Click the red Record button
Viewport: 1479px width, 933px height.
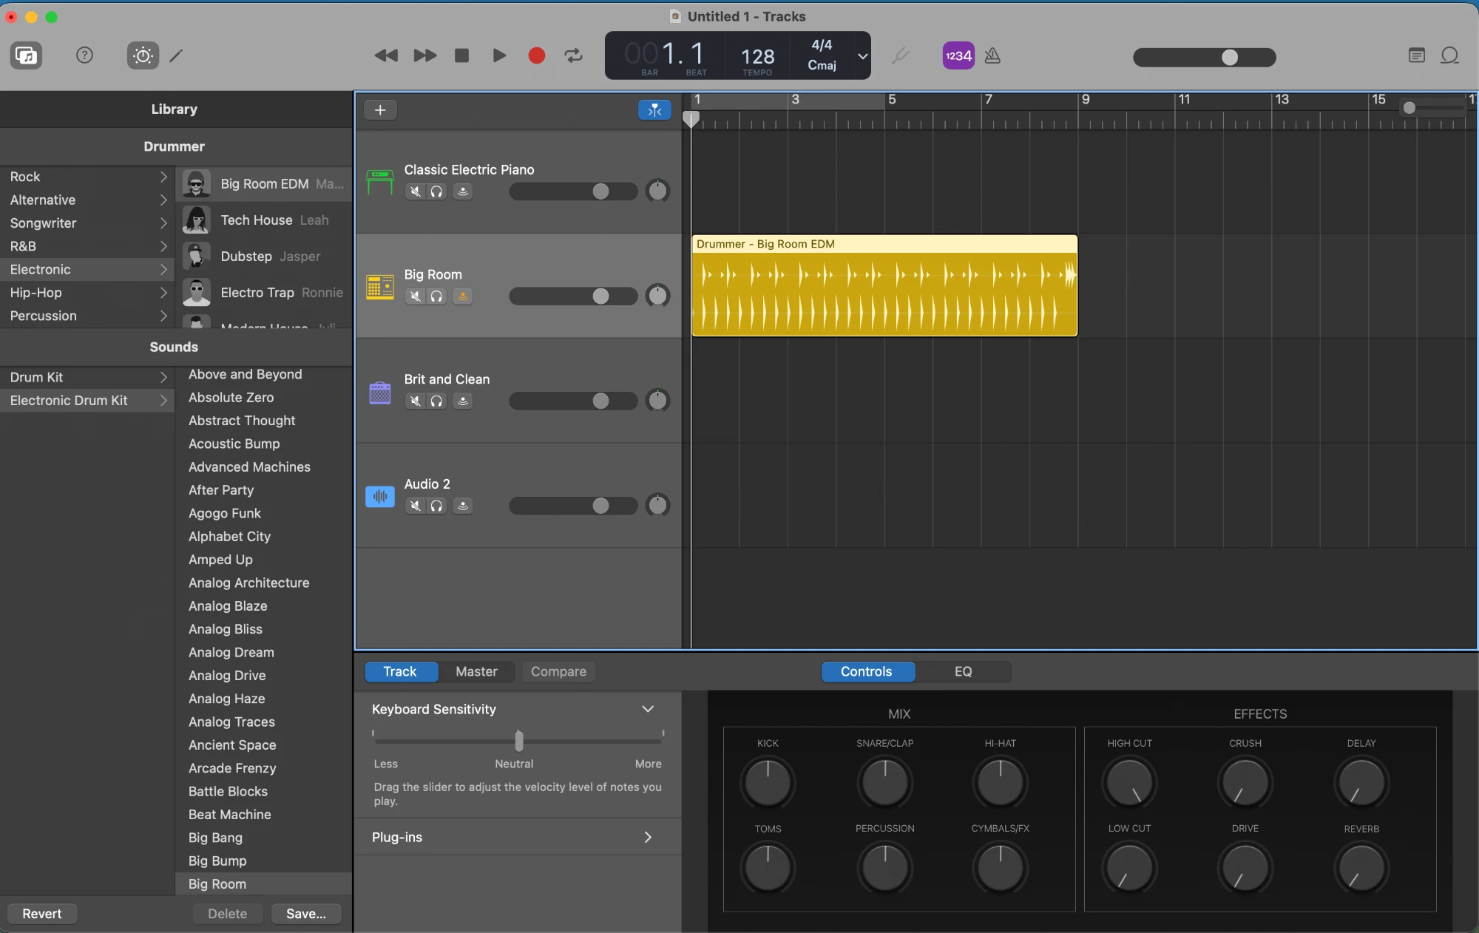pyautogui.click(x=537, y=55)
